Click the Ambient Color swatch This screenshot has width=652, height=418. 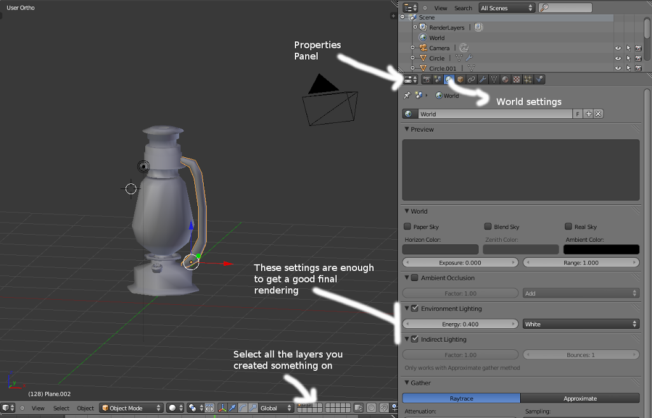tap(601, 249)
